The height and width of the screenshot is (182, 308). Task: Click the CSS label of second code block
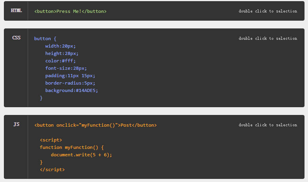(16, 38)
